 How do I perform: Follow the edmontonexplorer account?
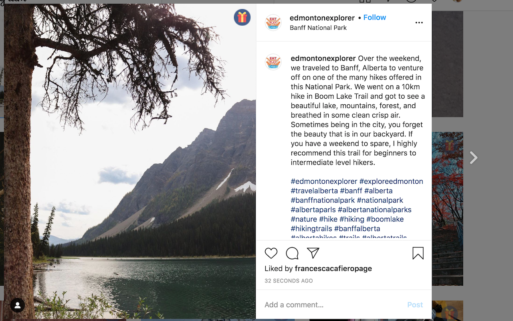tap(374, 18)
